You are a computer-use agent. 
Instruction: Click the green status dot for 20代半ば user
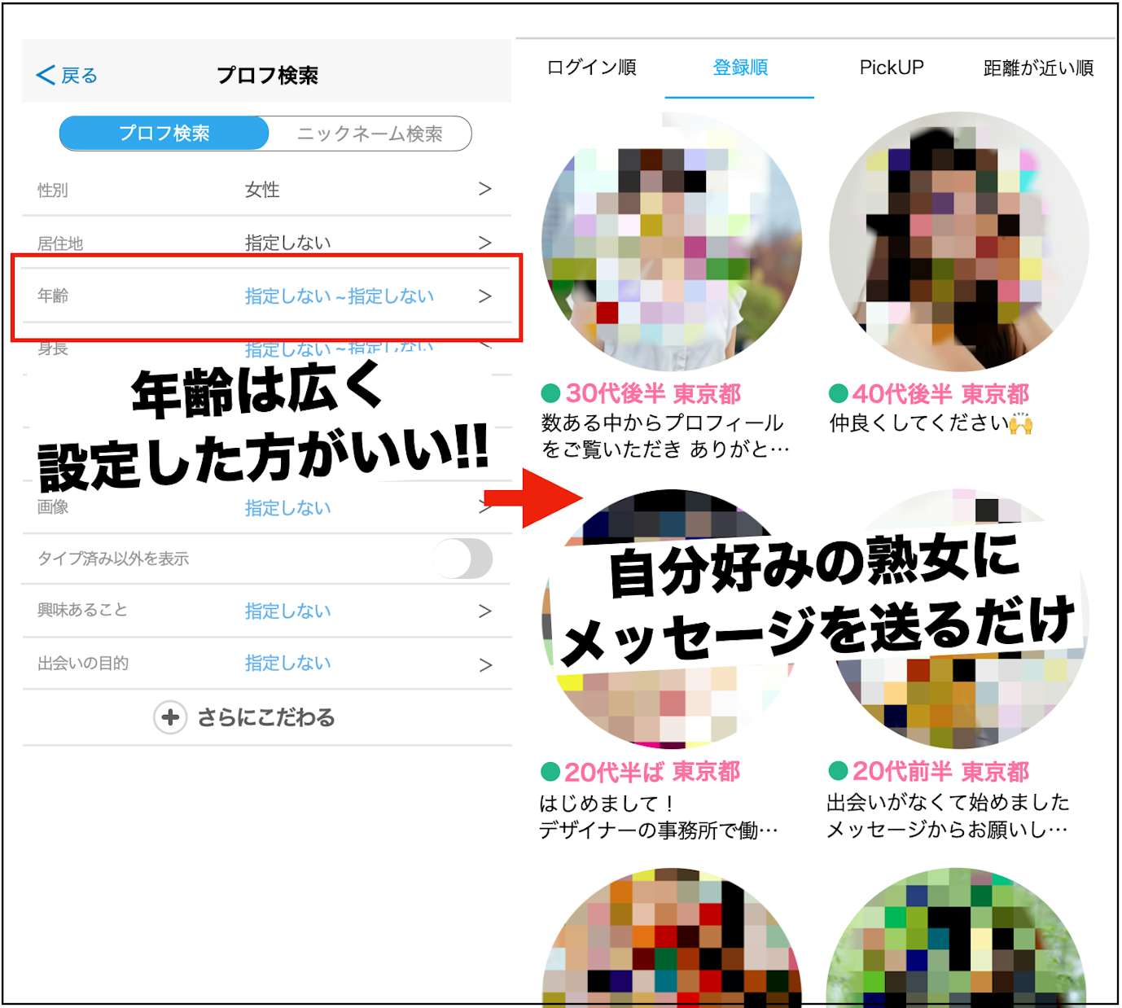[550, 771]
